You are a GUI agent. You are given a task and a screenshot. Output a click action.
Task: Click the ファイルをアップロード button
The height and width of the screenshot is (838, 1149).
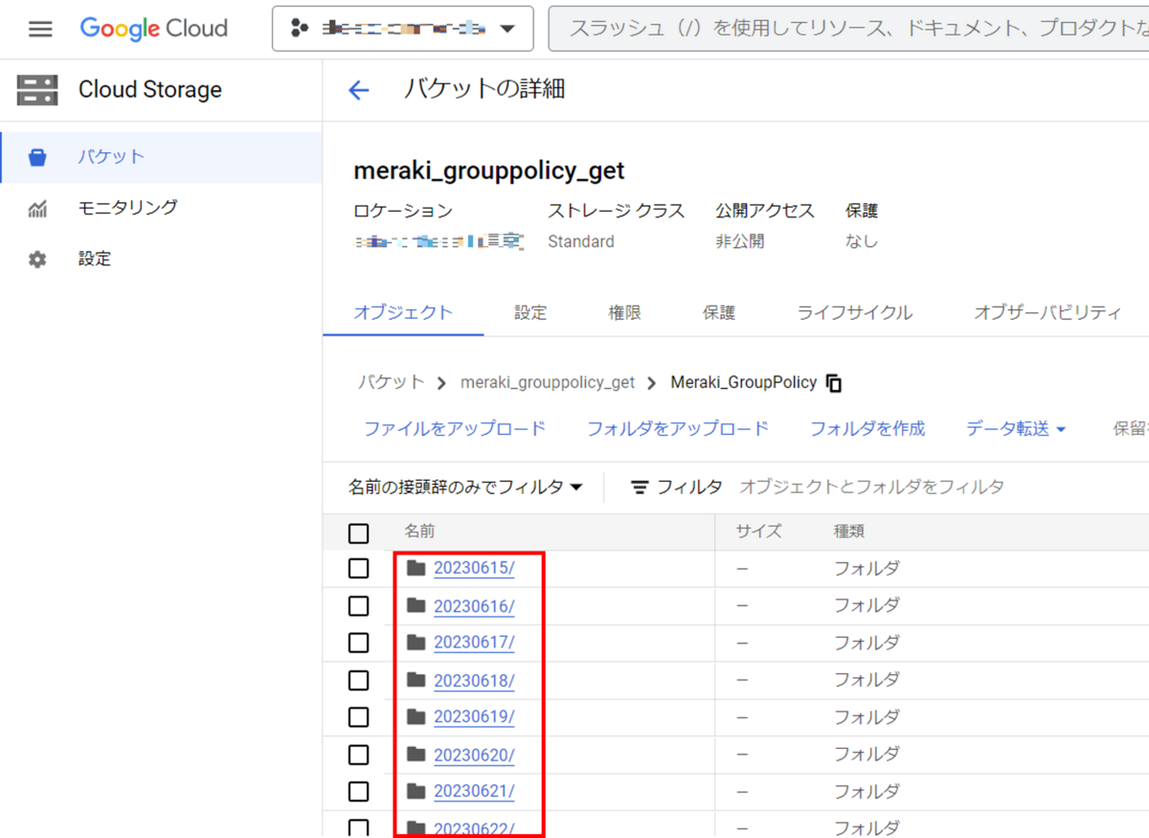(x=454, y=429)
